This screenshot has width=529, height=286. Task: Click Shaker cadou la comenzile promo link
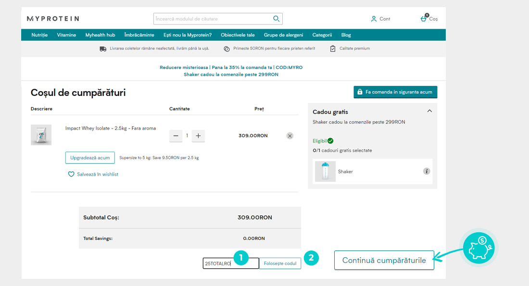point(231,74)
